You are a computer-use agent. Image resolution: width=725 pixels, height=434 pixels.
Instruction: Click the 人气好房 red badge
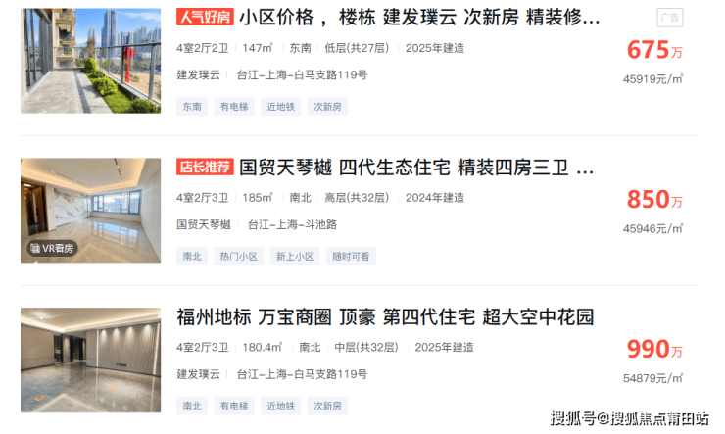click(205, 17)
